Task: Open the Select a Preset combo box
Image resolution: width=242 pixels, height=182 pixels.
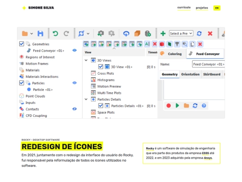Action: point(181,33)
